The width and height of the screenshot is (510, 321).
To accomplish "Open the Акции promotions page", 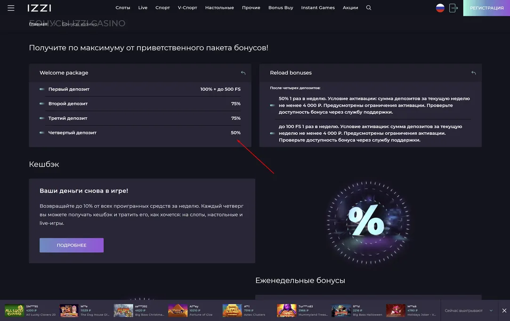I will click(x=350, y=8).
